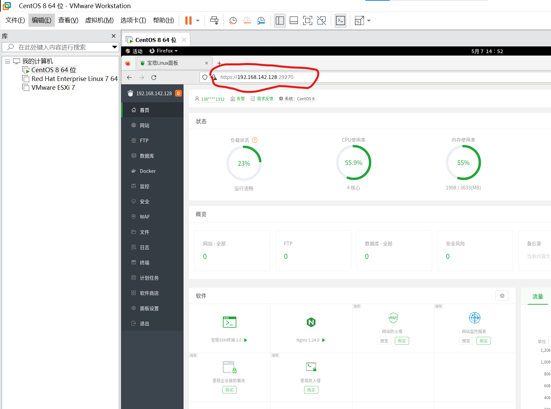Close the CentOS 8 64 位 VM tab

coord(184,40)
